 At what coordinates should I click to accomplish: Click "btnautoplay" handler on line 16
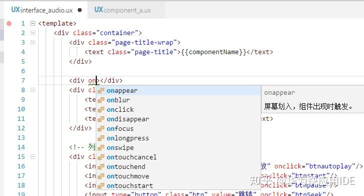point(330,166)
